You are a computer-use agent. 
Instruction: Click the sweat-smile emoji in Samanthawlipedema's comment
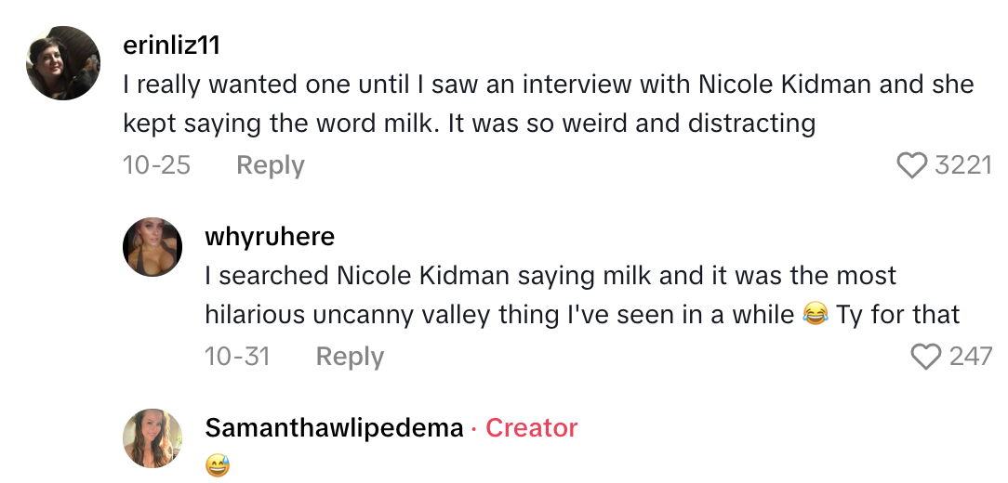click(x=218, y=465)
